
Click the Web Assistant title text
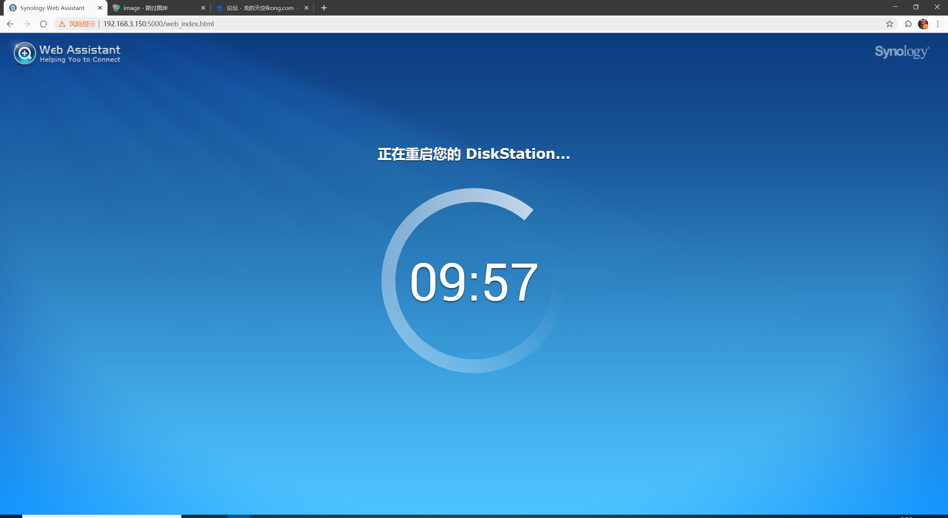[80, 50]
